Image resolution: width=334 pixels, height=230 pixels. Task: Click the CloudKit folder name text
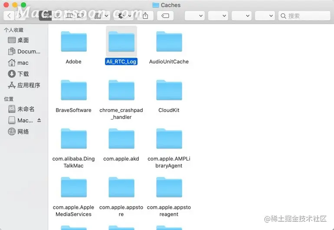point(169,110)
